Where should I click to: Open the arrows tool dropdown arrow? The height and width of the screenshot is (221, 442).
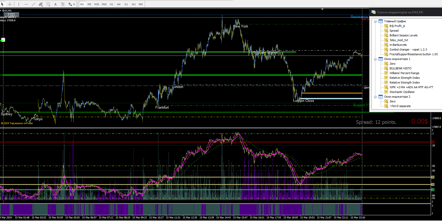[74, 4]
